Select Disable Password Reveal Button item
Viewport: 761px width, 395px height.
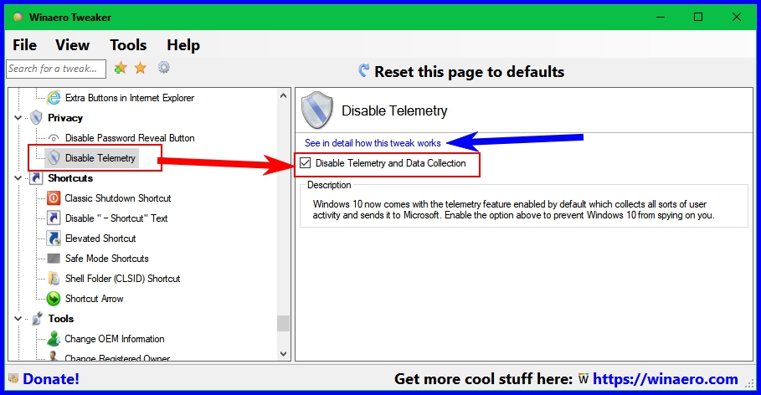(x=130, y=138)
